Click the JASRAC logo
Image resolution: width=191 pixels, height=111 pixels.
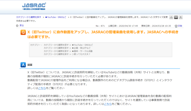click(x=34, y=6)
